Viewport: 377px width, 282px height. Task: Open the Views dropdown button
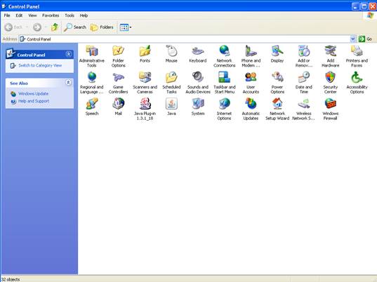pyautogui.click(x=126, y=27)
